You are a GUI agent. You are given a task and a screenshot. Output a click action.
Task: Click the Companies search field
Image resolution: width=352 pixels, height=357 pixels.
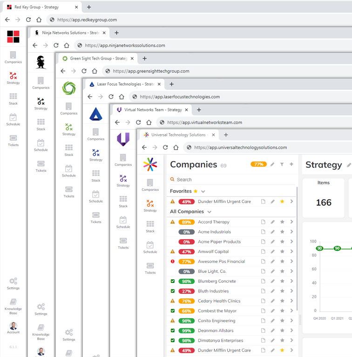pyautogui.click(x=232, y=179)
